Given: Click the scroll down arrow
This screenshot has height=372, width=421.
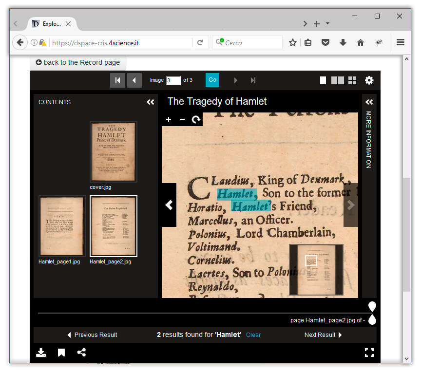Looking at the screenshot, I should click(x=406, y=359).
